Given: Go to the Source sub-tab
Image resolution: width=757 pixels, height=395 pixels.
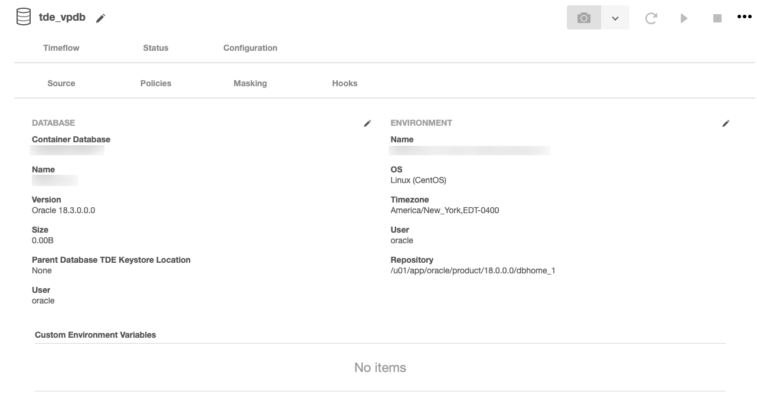Looking at the screenshot, I should (x=61, y=83).
